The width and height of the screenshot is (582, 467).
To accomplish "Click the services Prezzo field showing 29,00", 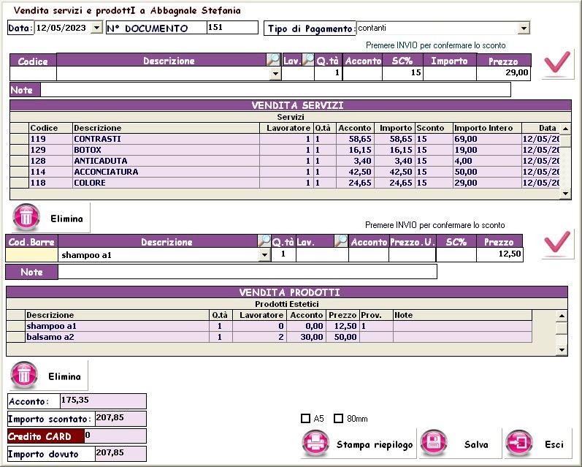I will point(503,73).
